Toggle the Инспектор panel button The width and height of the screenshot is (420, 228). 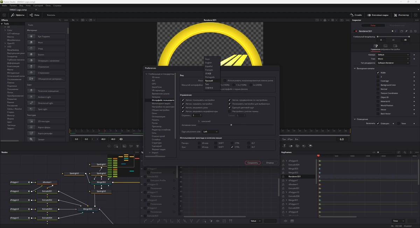tap(401, 15)
